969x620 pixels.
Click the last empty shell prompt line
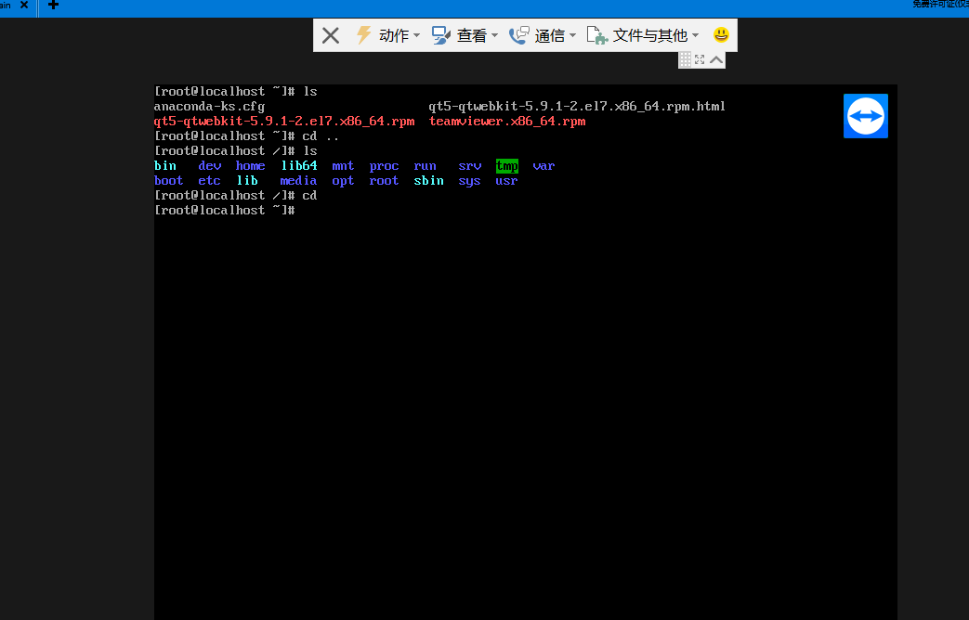(225, 210)
